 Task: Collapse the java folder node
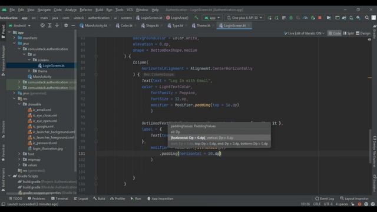(14, 44)
